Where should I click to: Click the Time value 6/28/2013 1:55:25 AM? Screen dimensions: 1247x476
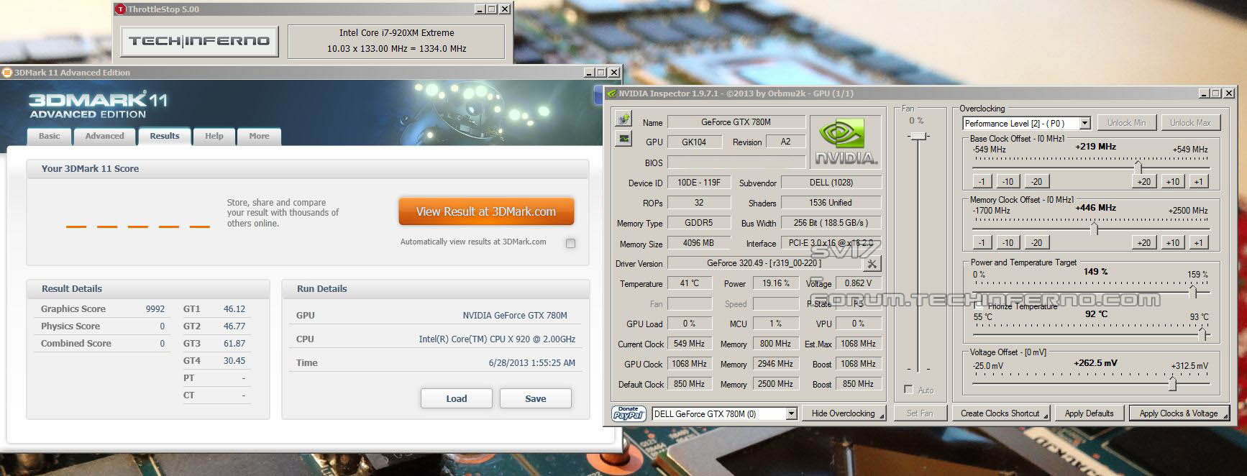pyautogui.click(x=531, y=363)
